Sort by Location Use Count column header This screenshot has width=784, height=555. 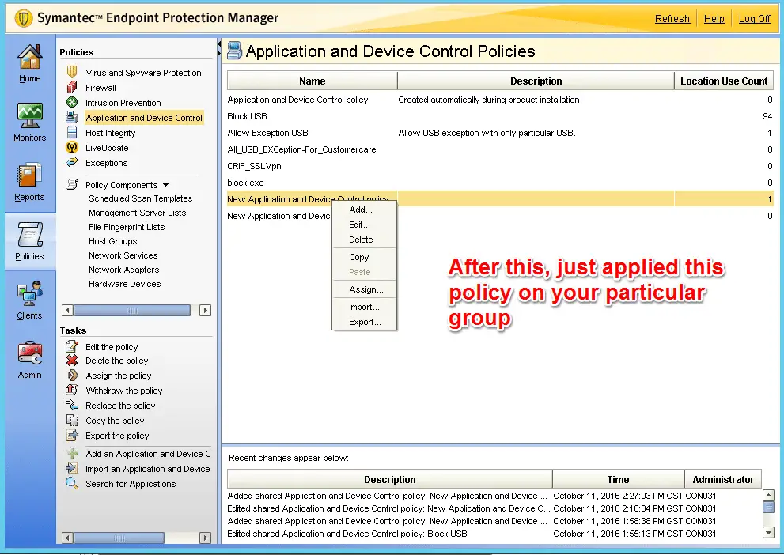click(x=724, y=81)
